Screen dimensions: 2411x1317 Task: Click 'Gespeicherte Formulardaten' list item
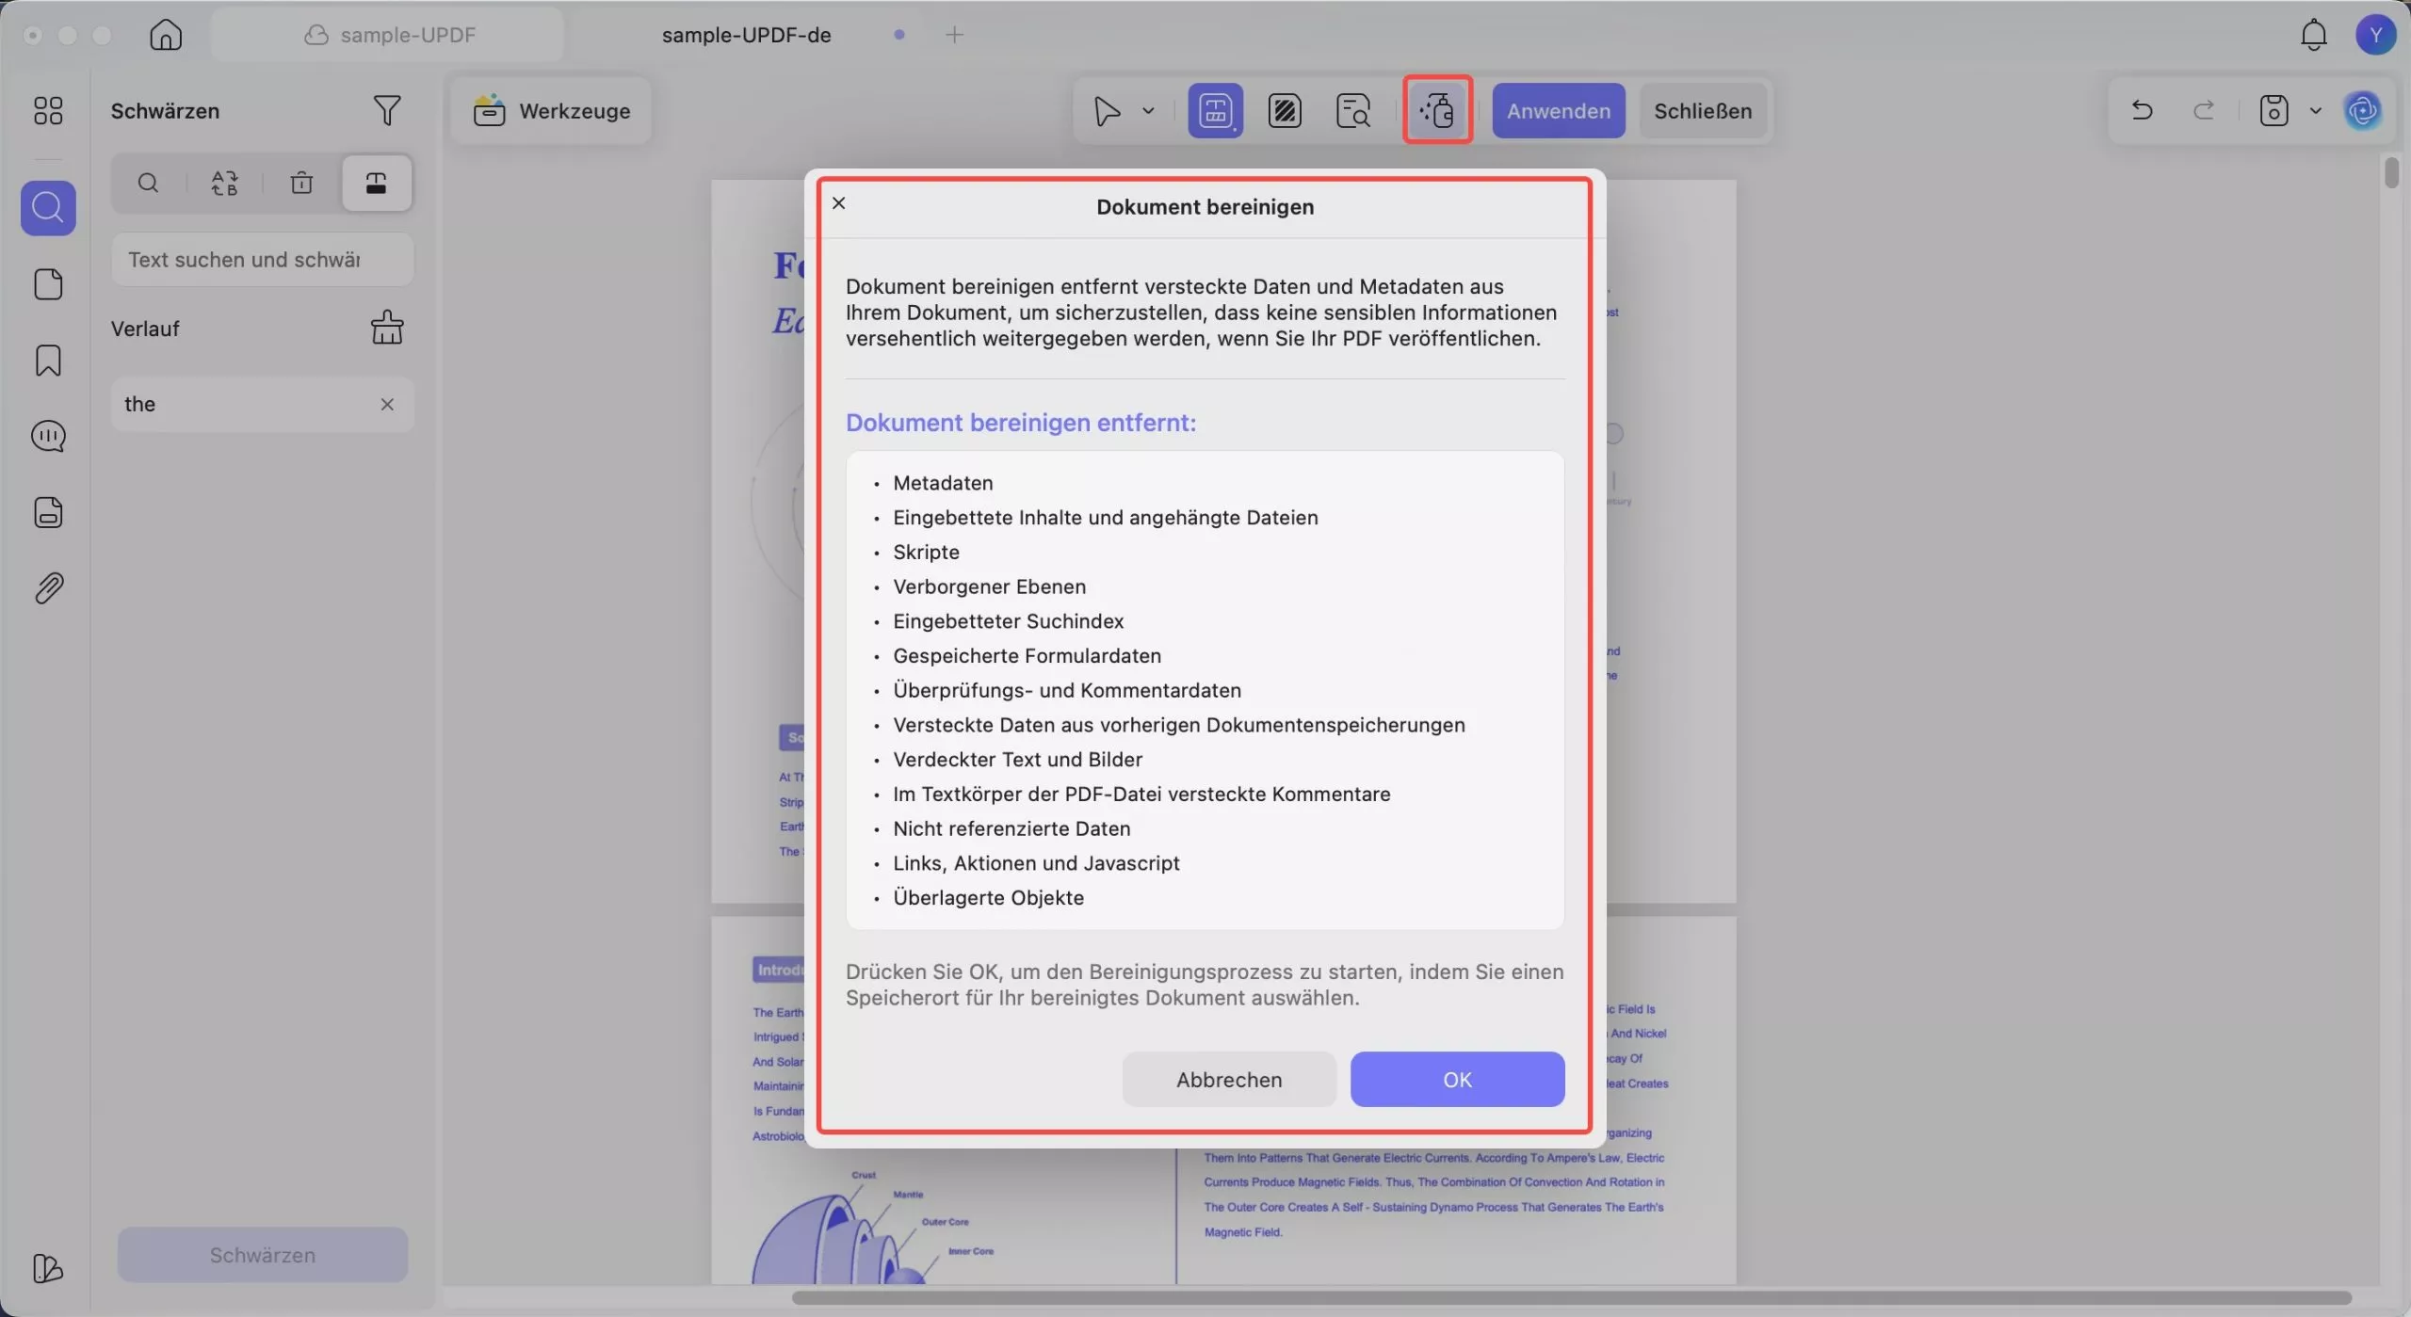coord(1027,656)
